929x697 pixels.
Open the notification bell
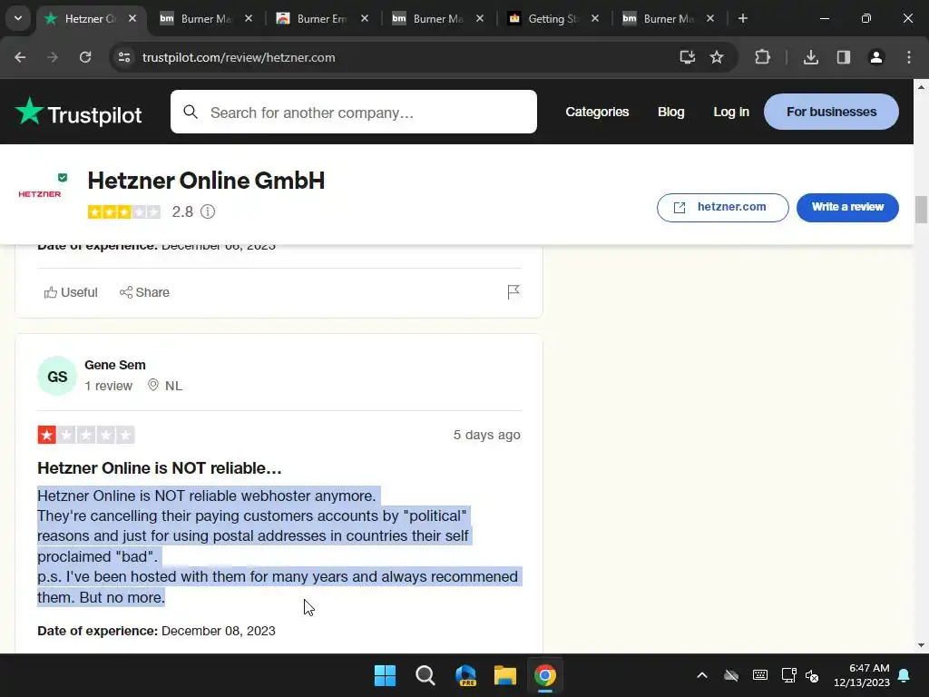click(905, 675)
